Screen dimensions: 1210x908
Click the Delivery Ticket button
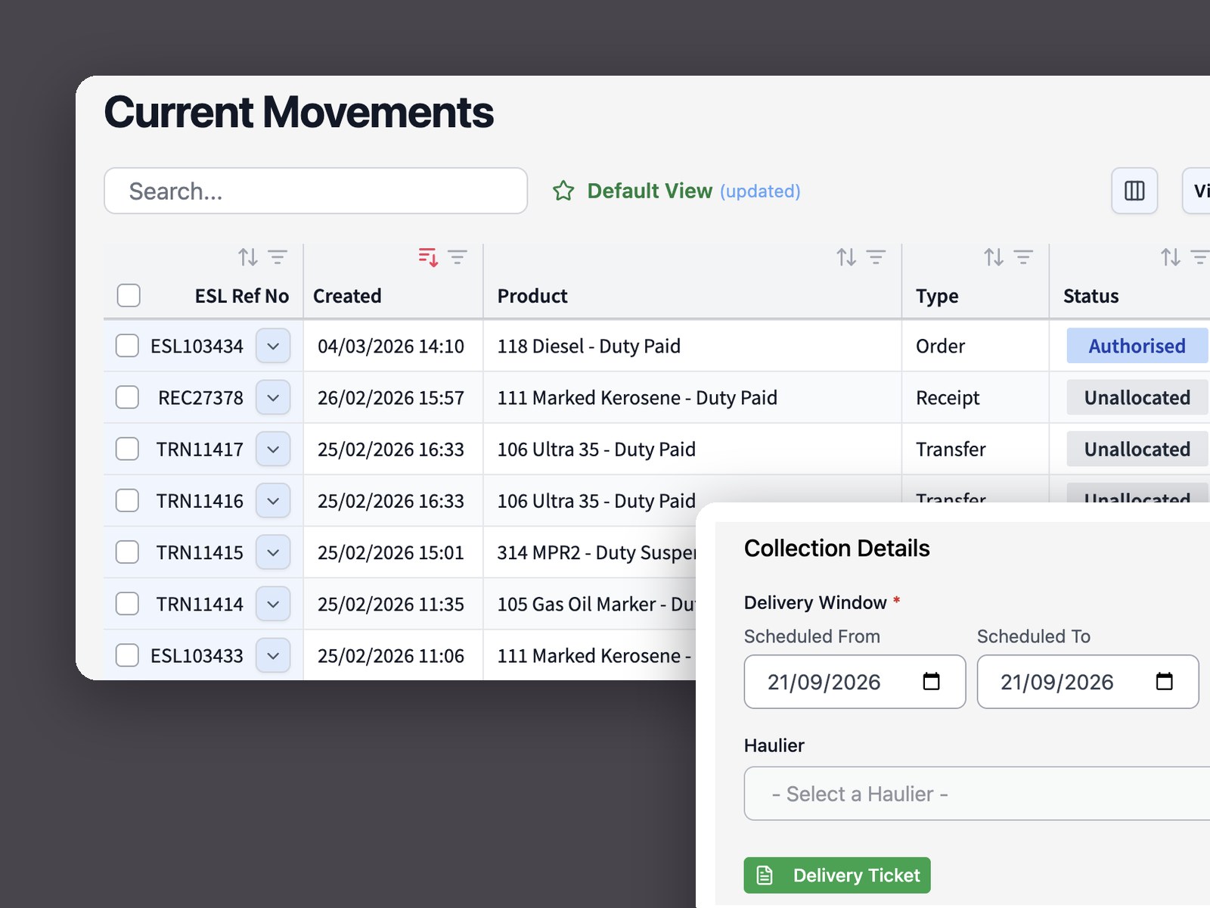(837, 875)
